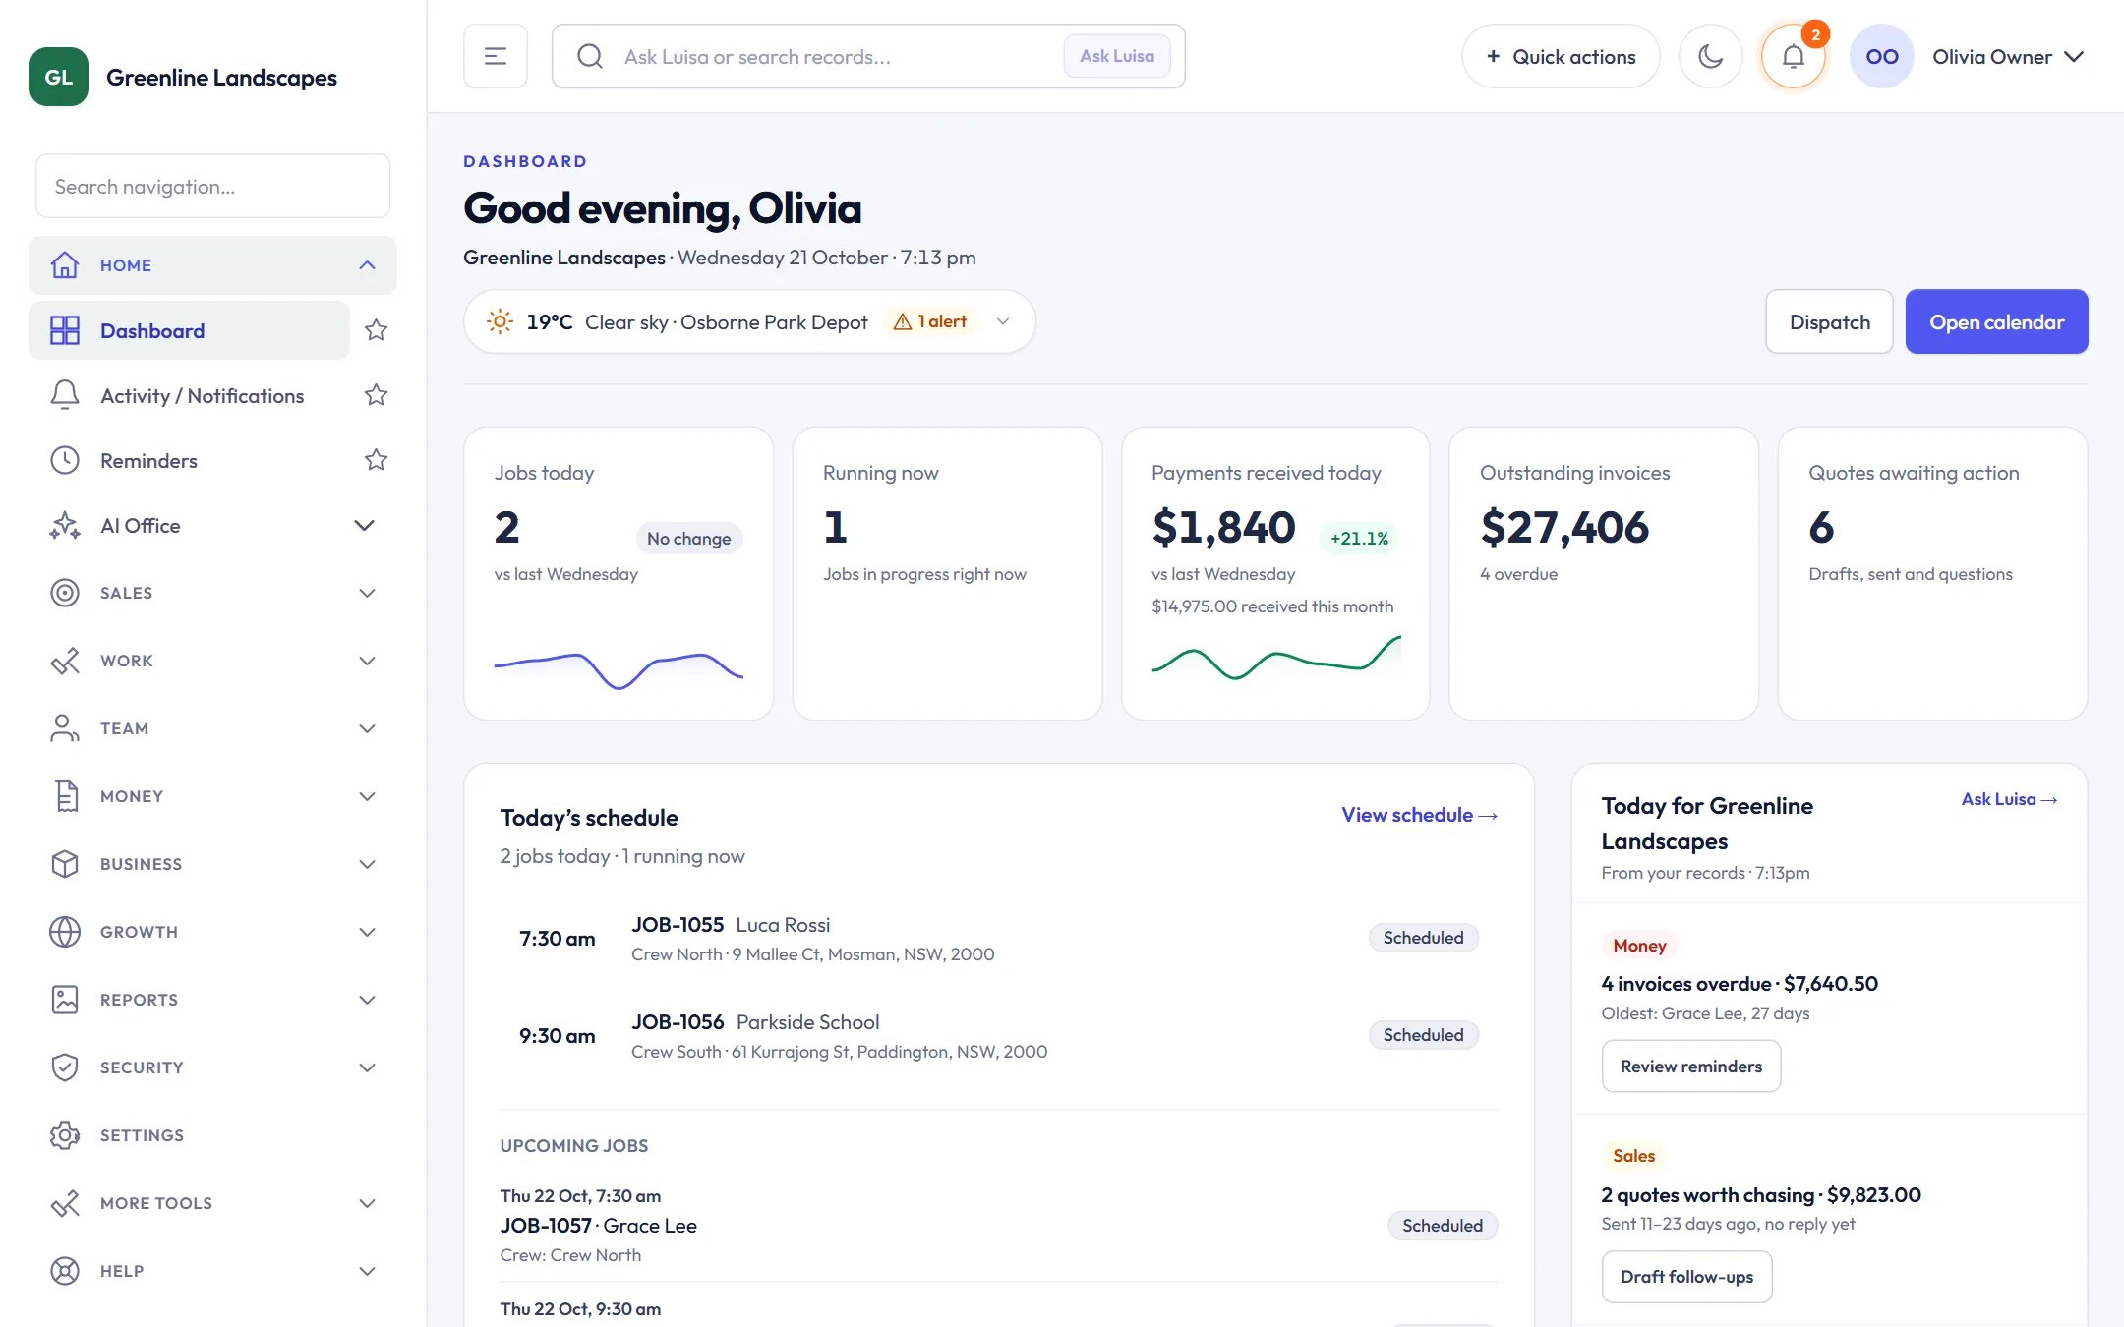Click the OO user avatar
The height and width of the screenshot is (1327, 2124).
point(1881,56)
